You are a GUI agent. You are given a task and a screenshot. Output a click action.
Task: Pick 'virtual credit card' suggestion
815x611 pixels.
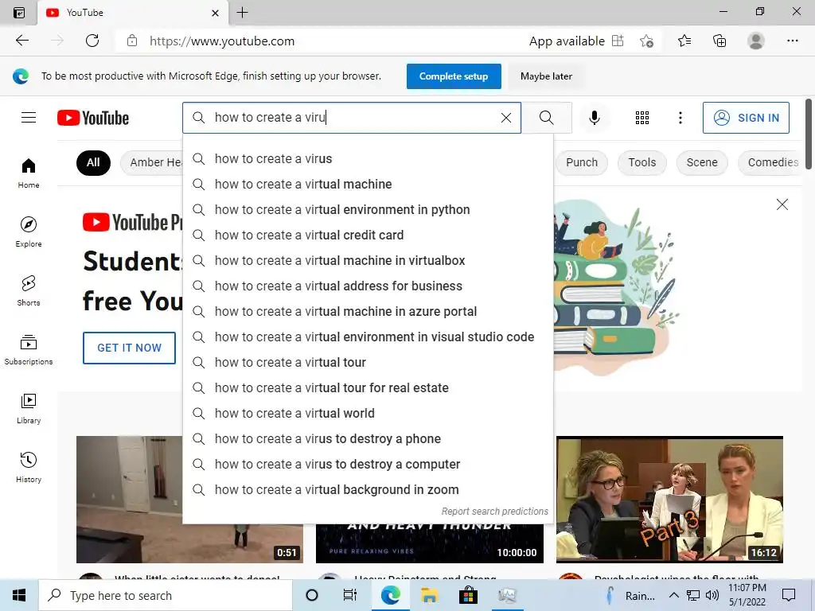coord(368,235)
